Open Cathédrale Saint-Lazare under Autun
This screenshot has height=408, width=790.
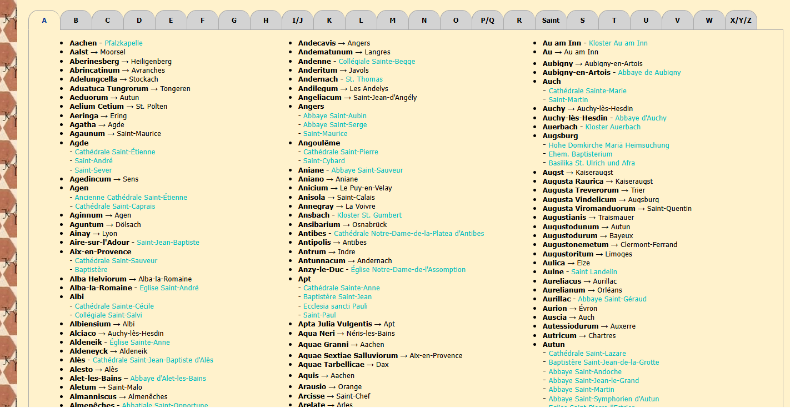click(587, 354)
